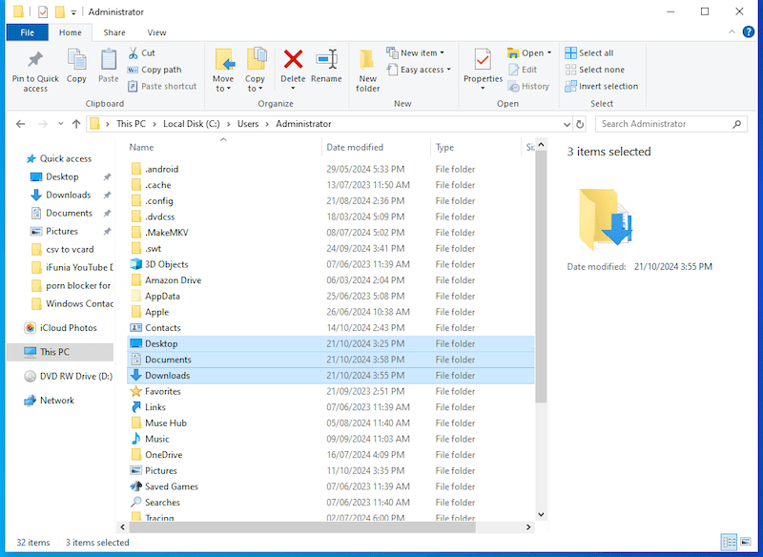Expand the Move to dropdown
This screenshot has width=763, height=557.
click(223, 89)
